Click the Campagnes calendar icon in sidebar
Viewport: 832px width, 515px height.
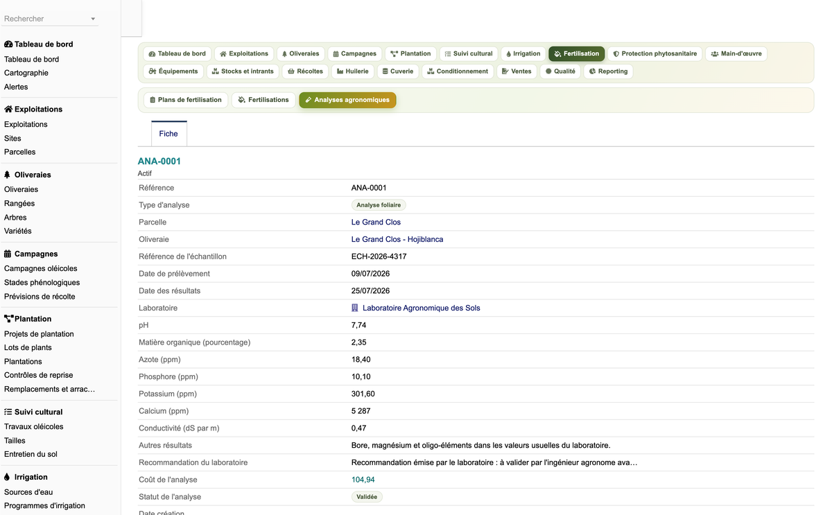tap(8, 254)
